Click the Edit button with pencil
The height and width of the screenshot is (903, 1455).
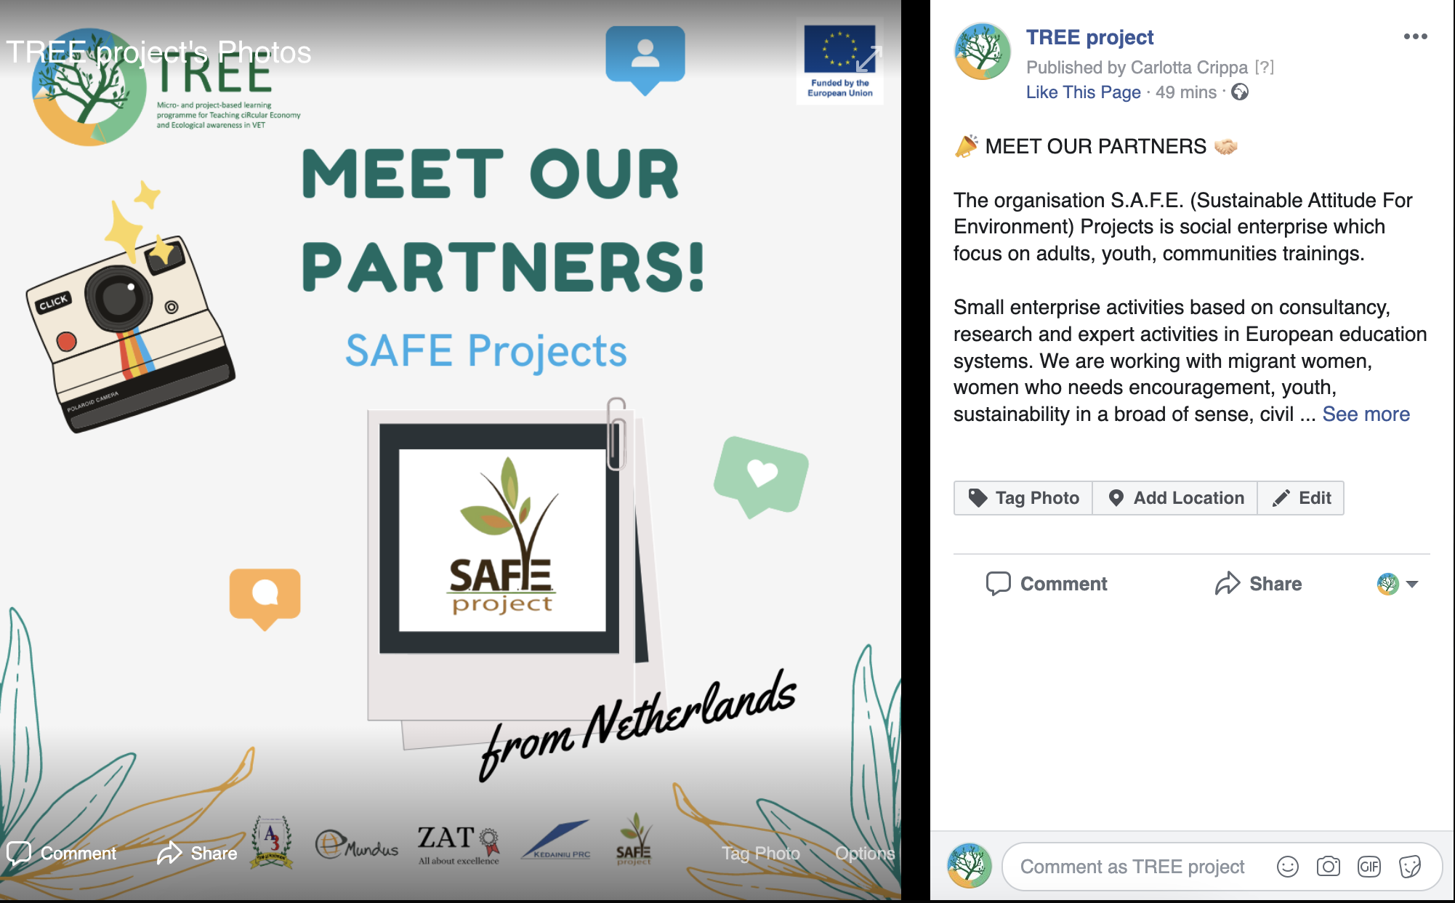(1301, 498)
